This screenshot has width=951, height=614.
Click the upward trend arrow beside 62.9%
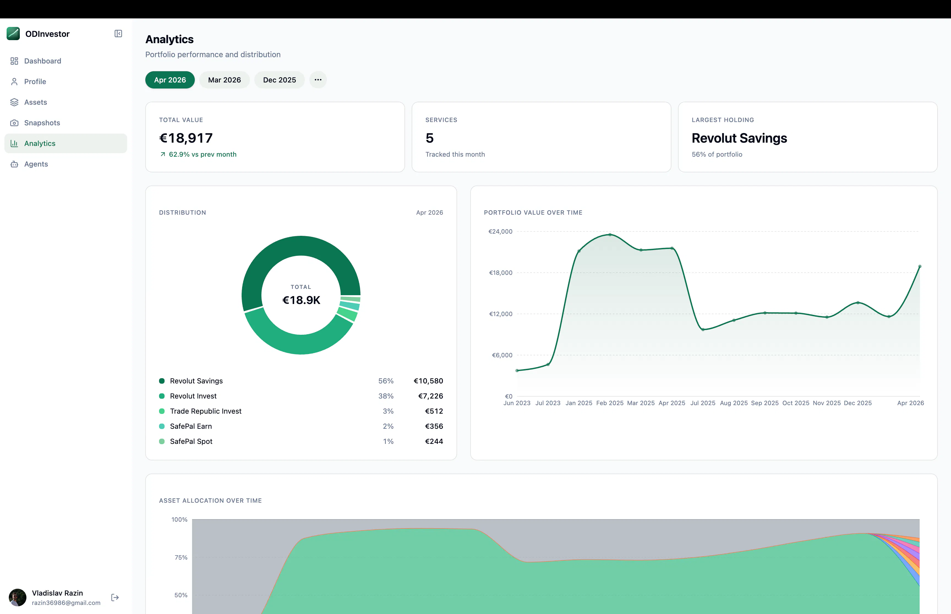click(x=163, y=154)
